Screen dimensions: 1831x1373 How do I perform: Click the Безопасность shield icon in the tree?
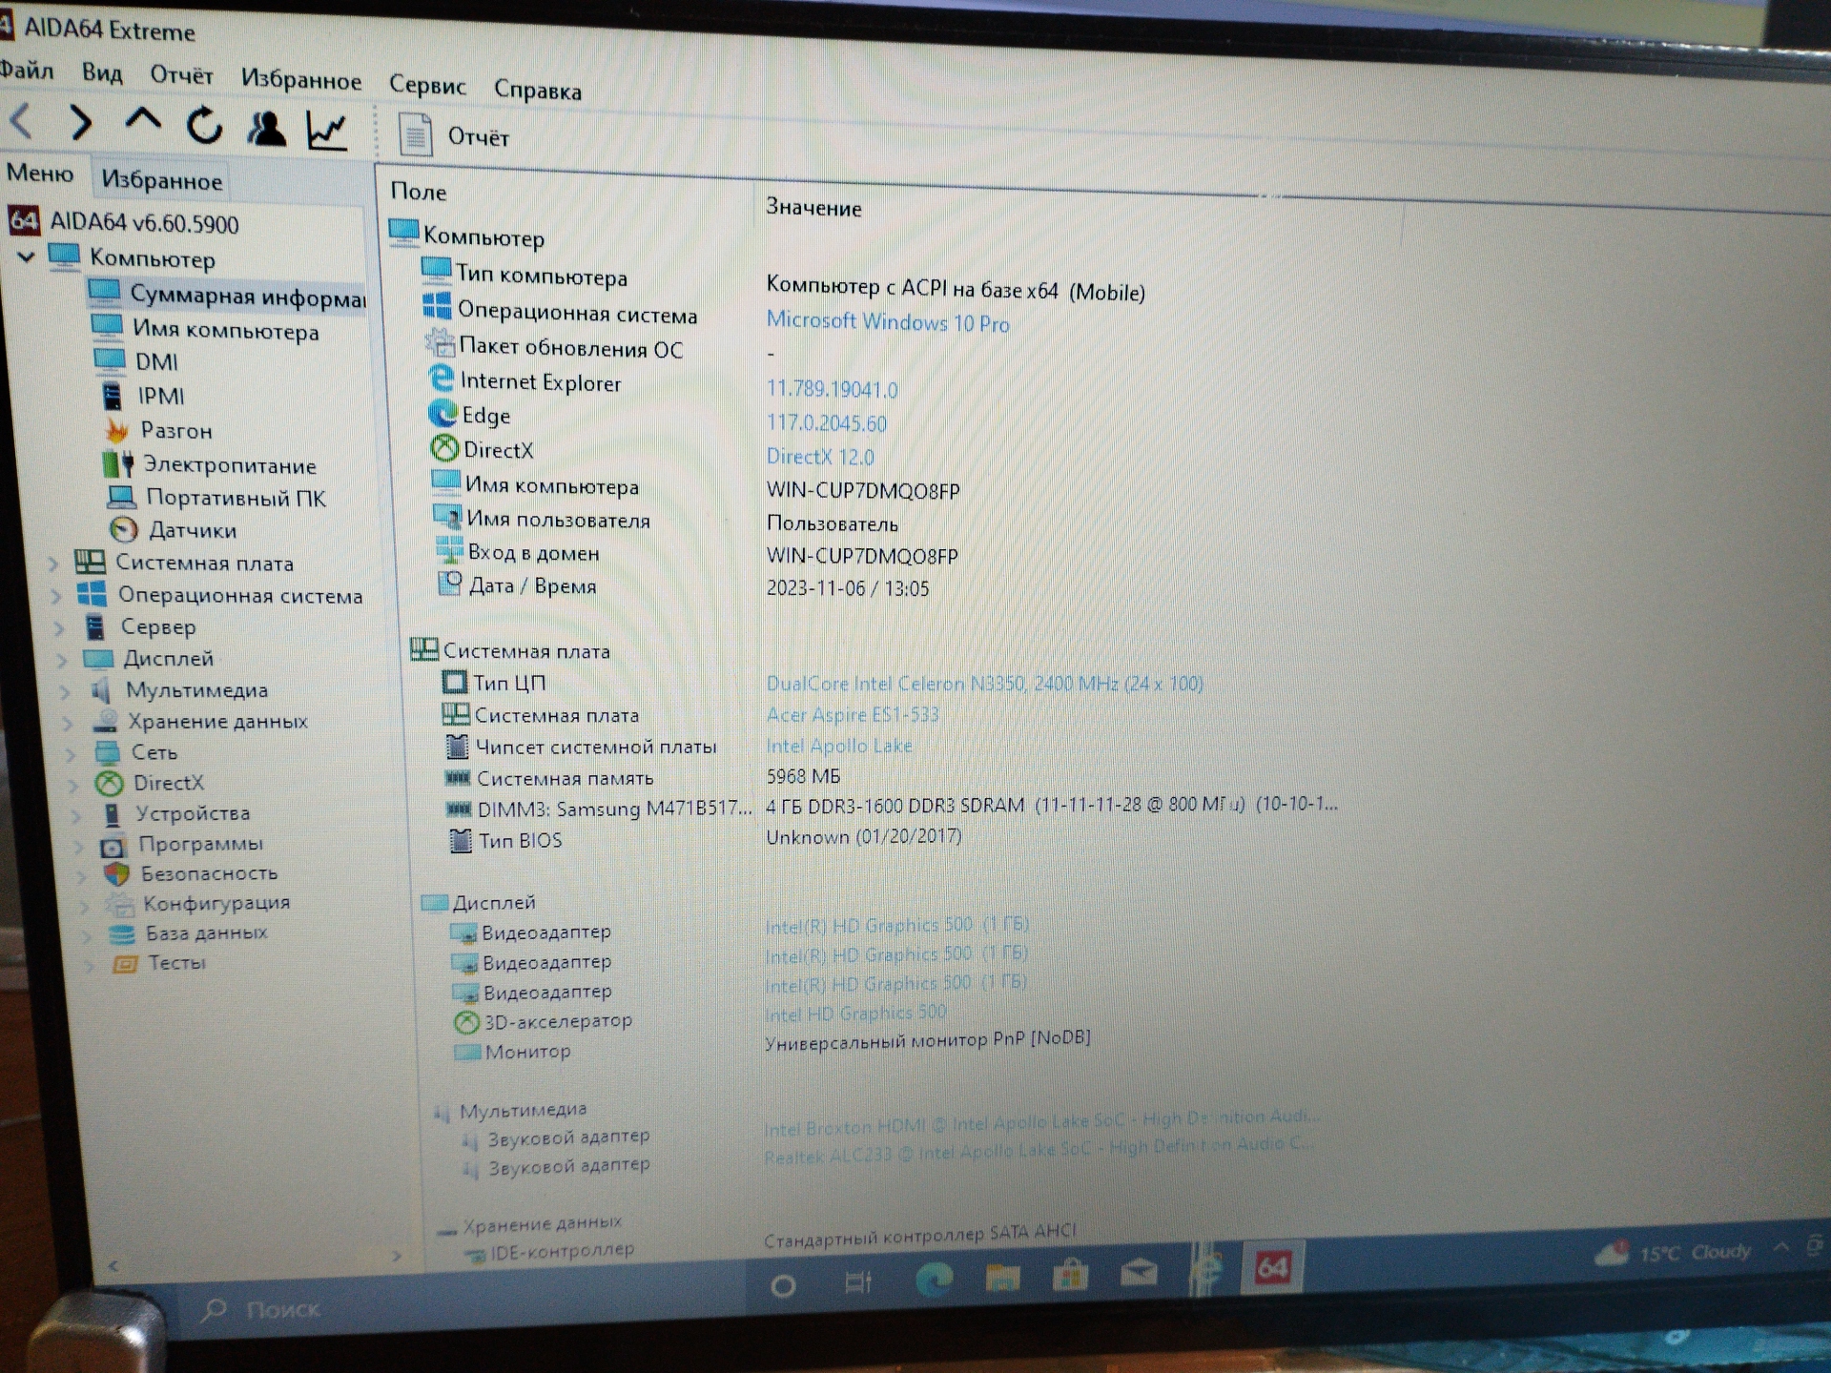click(x=116, y=874)
